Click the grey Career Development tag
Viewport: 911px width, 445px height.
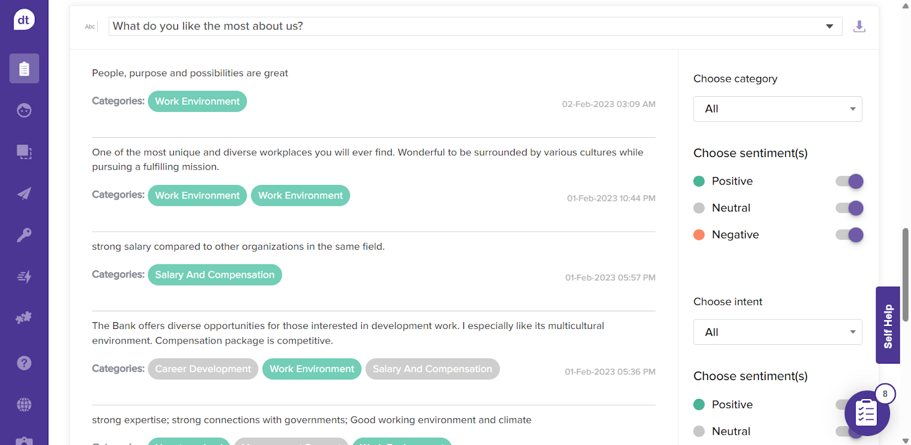click(x=203, y=369)
